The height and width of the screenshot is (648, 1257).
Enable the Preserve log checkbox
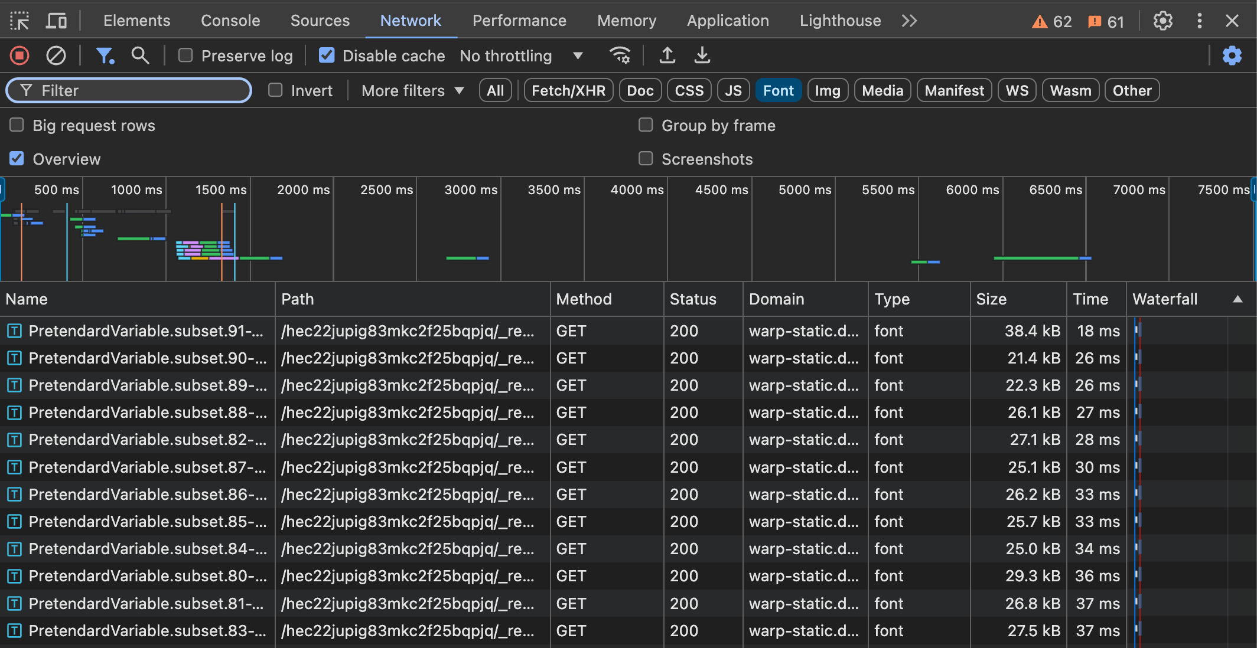click(185, 55)
